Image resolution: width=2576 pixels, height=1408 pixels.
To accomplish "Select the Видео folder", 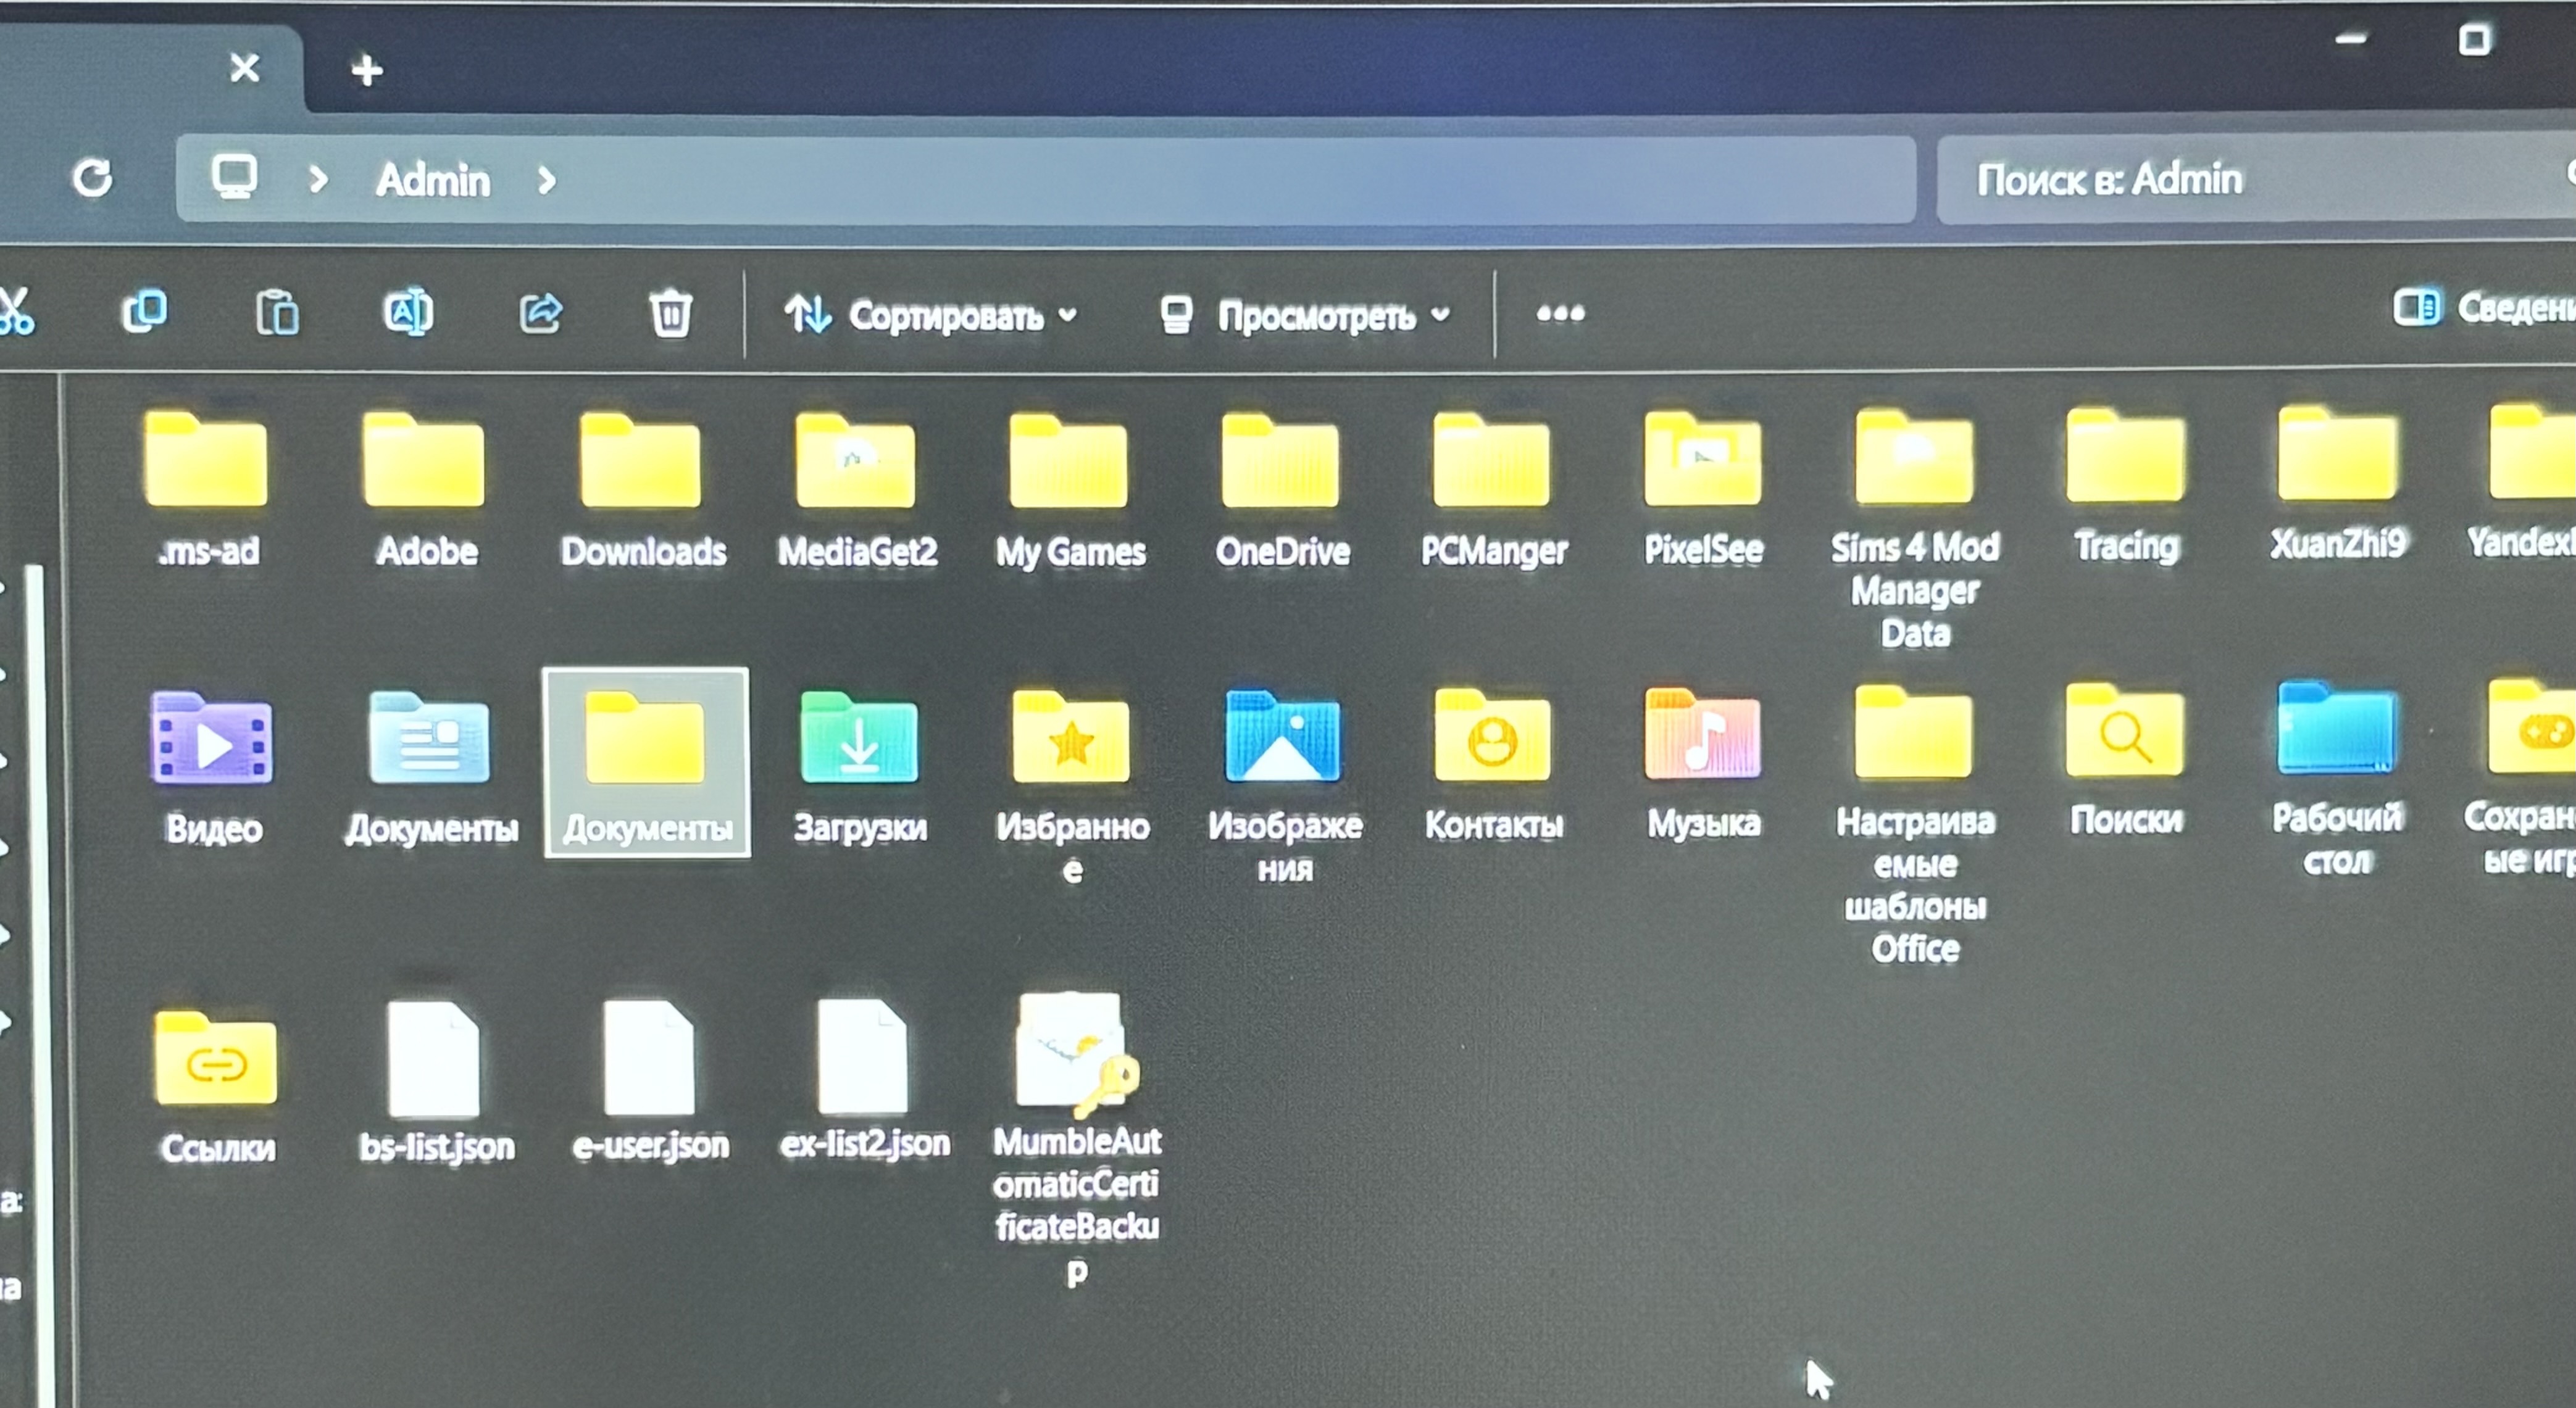I will 212,768.
